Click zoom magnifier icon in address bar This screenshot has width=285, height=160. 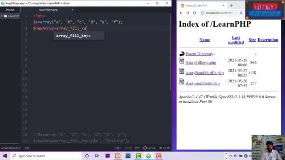click(x=241, y=13)
